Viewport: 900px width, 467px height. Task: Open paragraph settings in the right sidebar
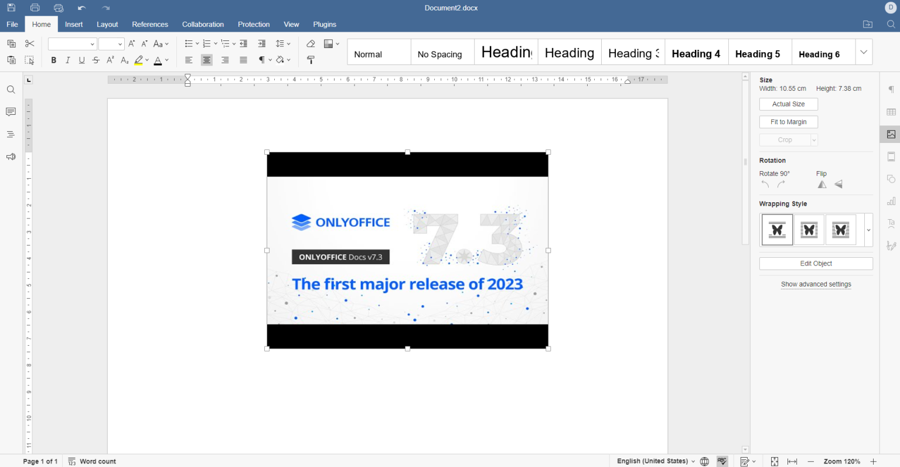(891, 89)
